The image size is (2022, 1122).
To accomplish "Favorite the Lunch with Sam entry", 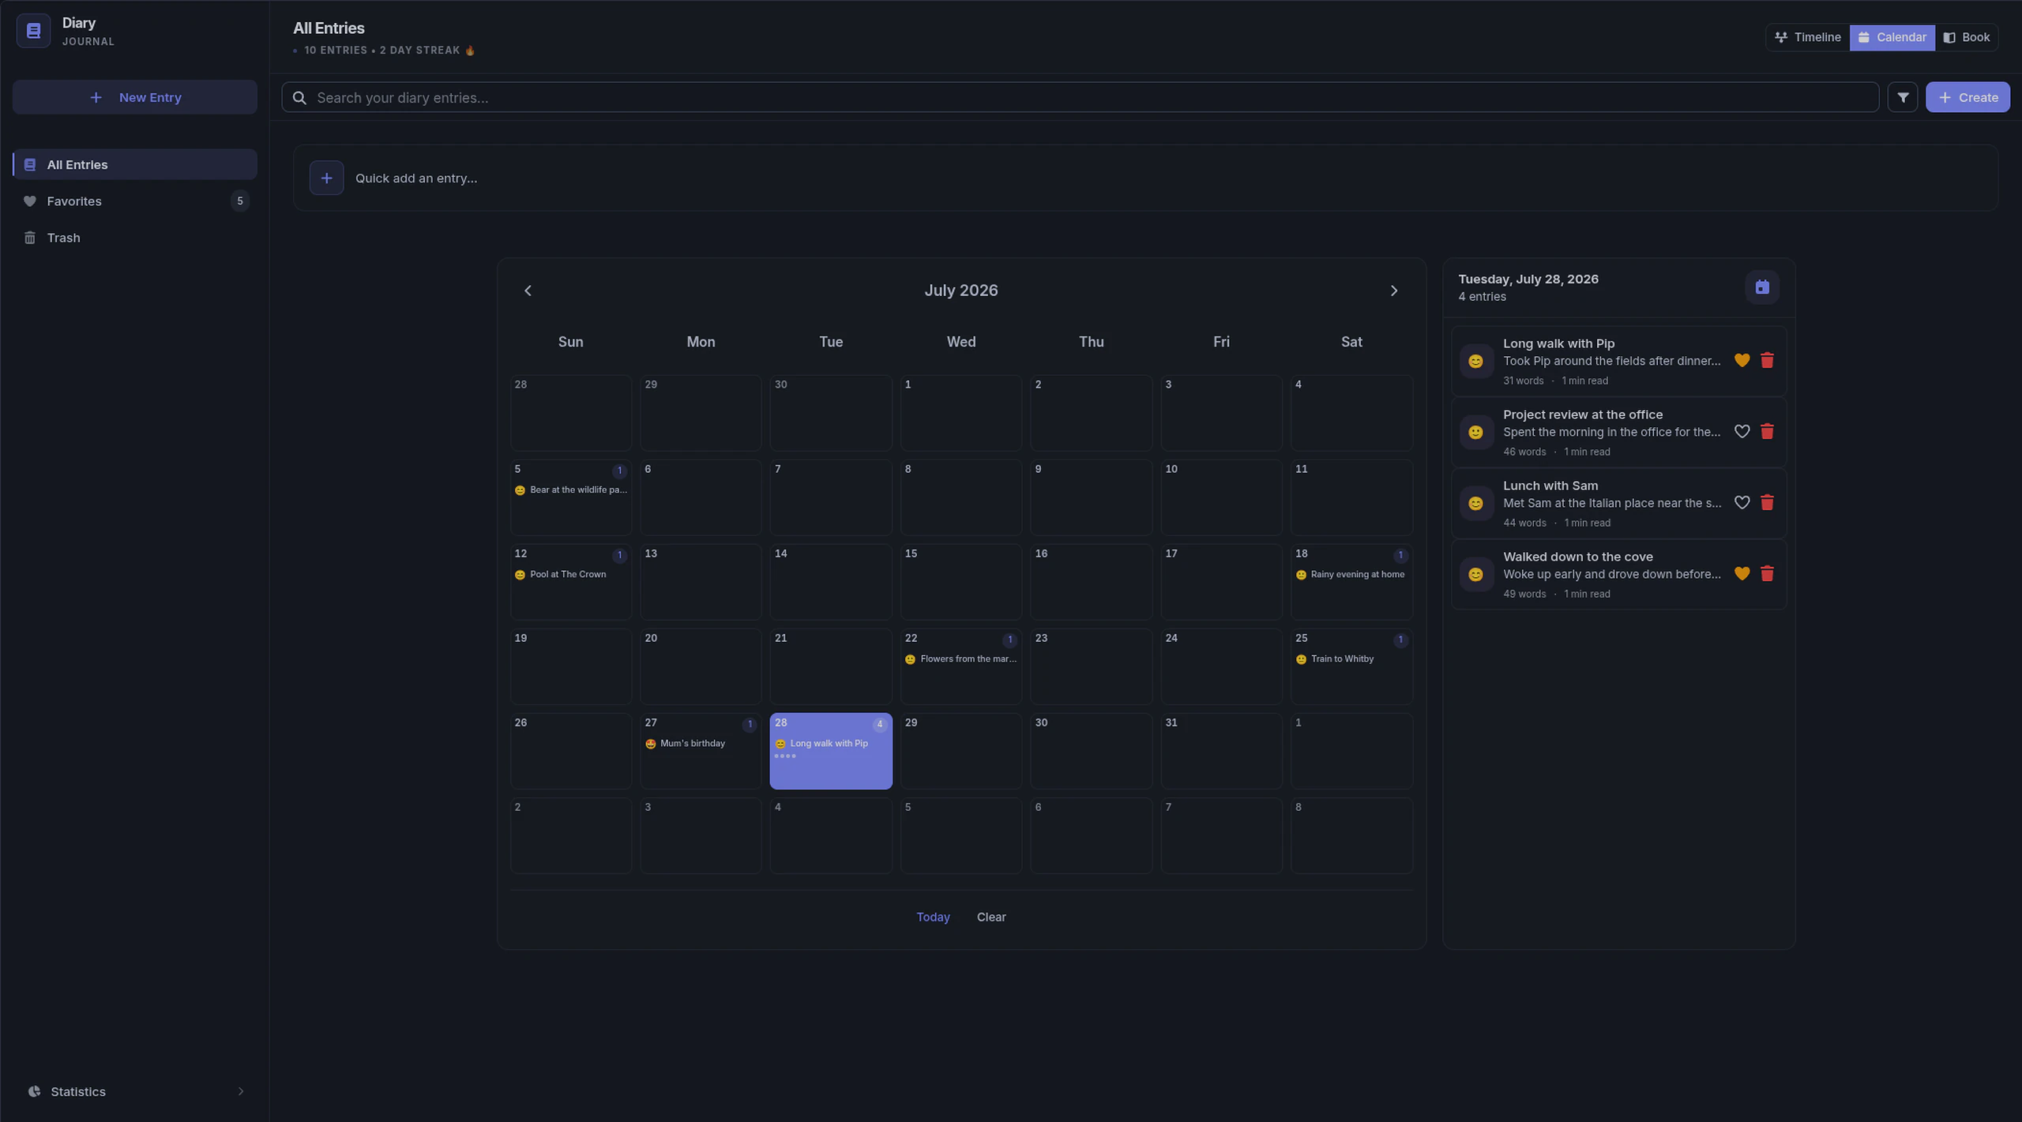I will [1742, 503].
